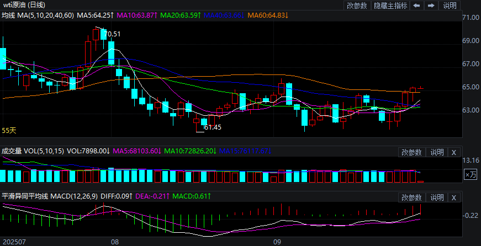Click the 55天 period label

(x=9, y=131)
